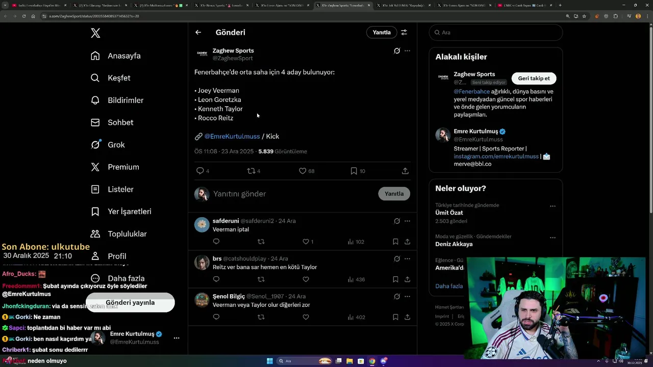The width and height of the screenshot is (653, 367).
Task: Open instagram.com/emrekurtulmuss link
Action: (496, 156)
